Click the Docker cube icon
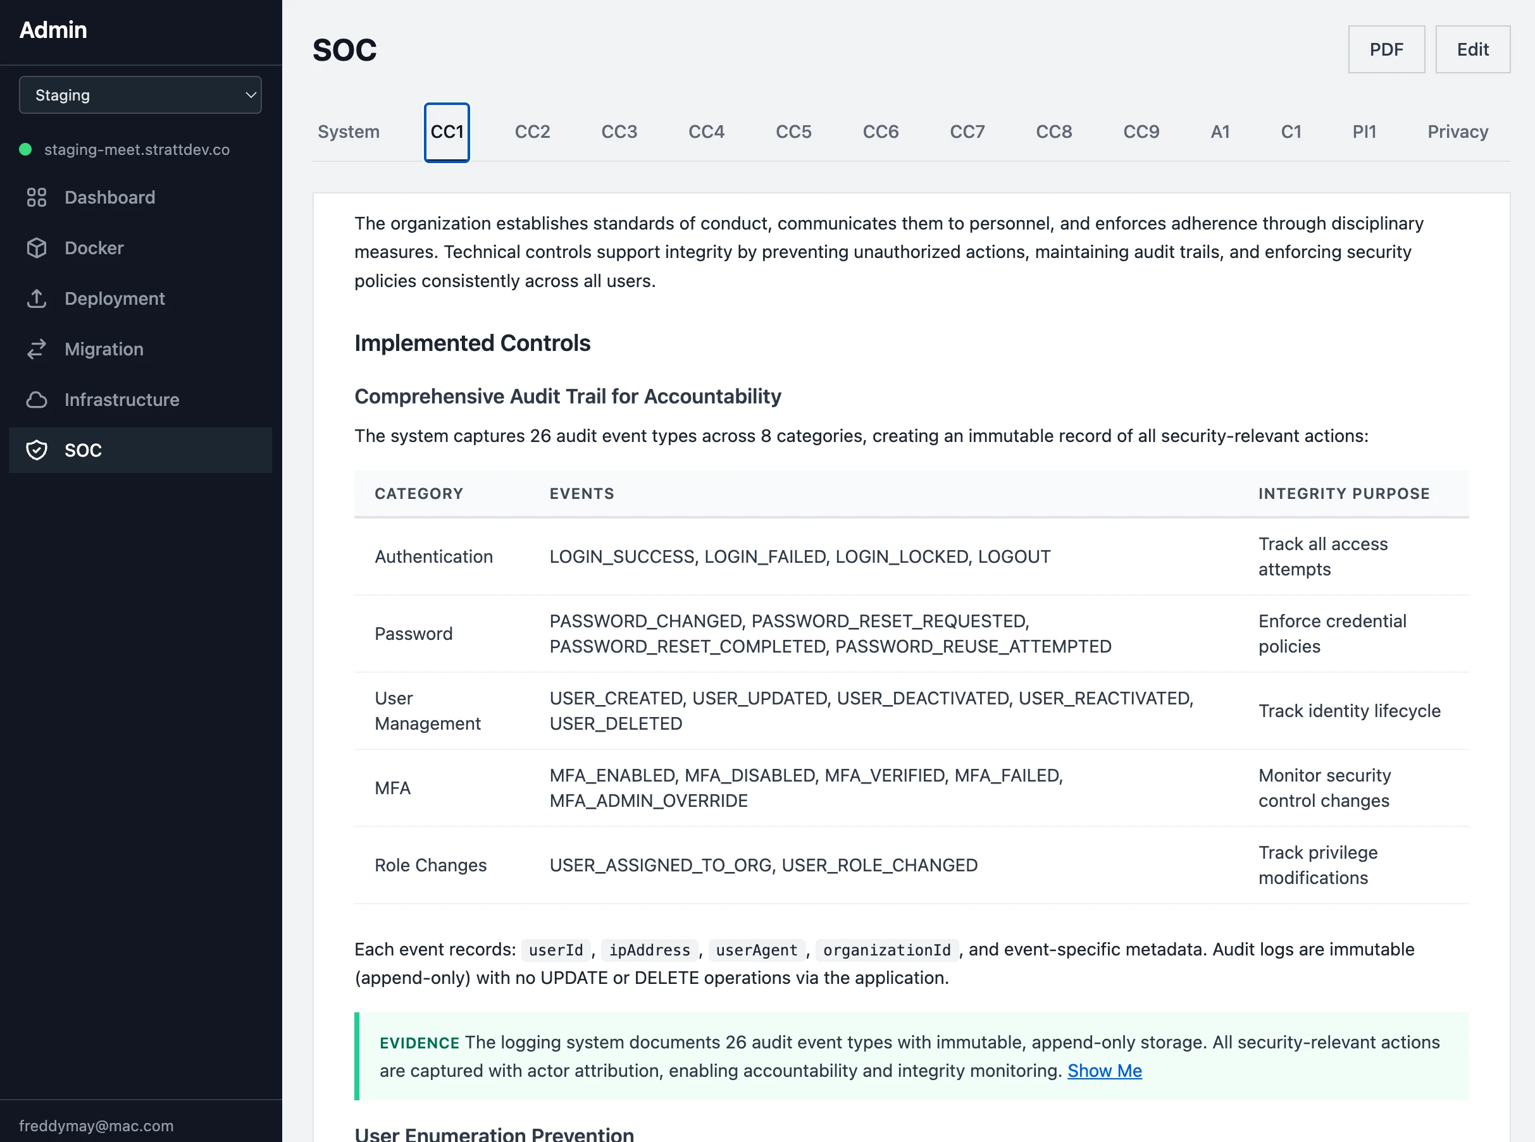The width and height of the screenshot is (1535, 1142). (37, 248)
